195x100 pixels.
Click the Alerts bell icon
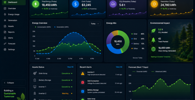5,38
